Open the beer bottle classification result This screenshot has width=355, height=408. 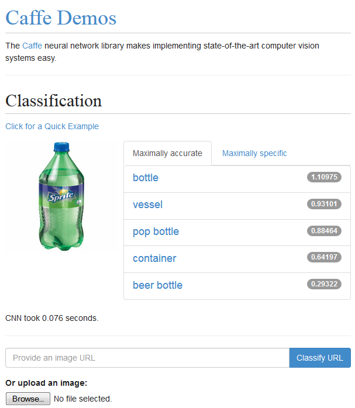(157, 285)
